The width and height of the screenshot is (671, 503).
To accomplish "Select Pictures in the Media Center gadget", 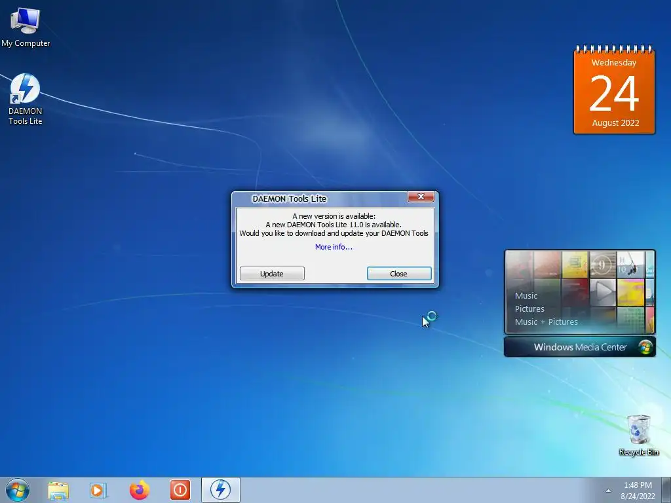I will pos(529,309).
